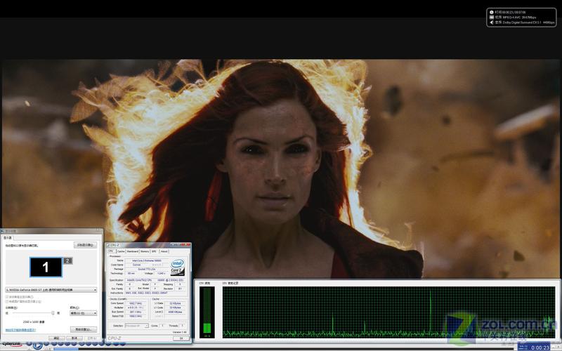Image resolution: width=562 pixels, height=351 pixels.
Task: Click the PowerDVD playback seek bar
Action: (285, 348)
